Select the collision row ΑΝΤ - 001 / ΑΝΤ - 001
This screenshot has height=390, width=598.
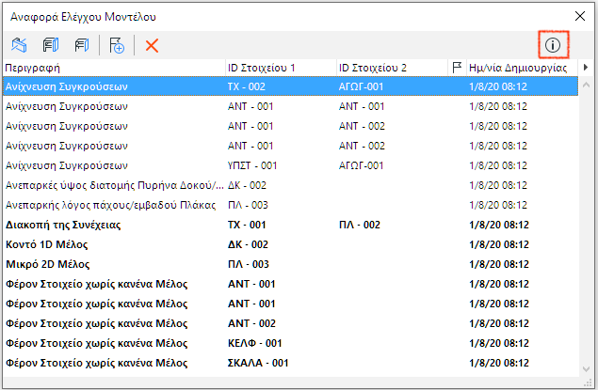pos(291,106)
